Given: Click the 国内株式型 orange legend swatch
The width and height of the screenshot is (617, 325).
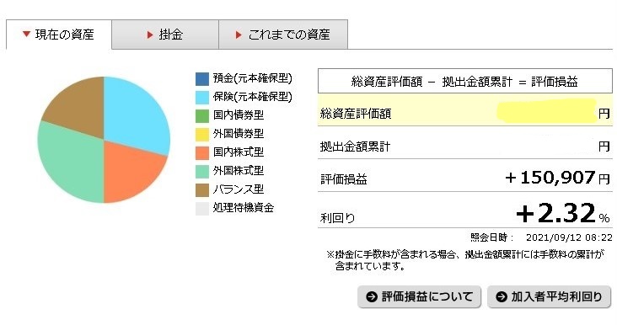Looking at the screenshot, I should click(202, 152).
